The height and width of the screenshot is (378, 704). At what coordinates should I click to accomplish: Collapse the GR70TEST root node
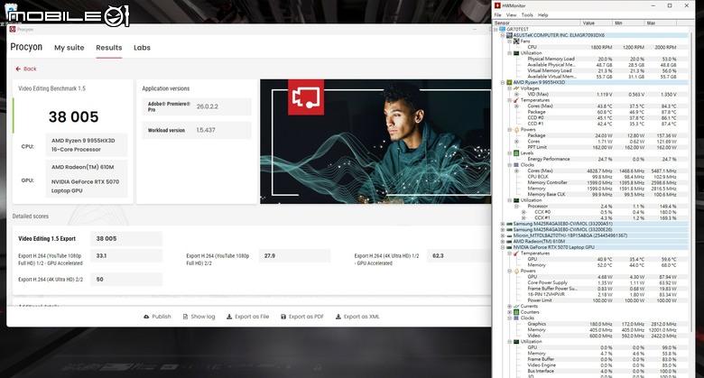(x=496, y=29)
